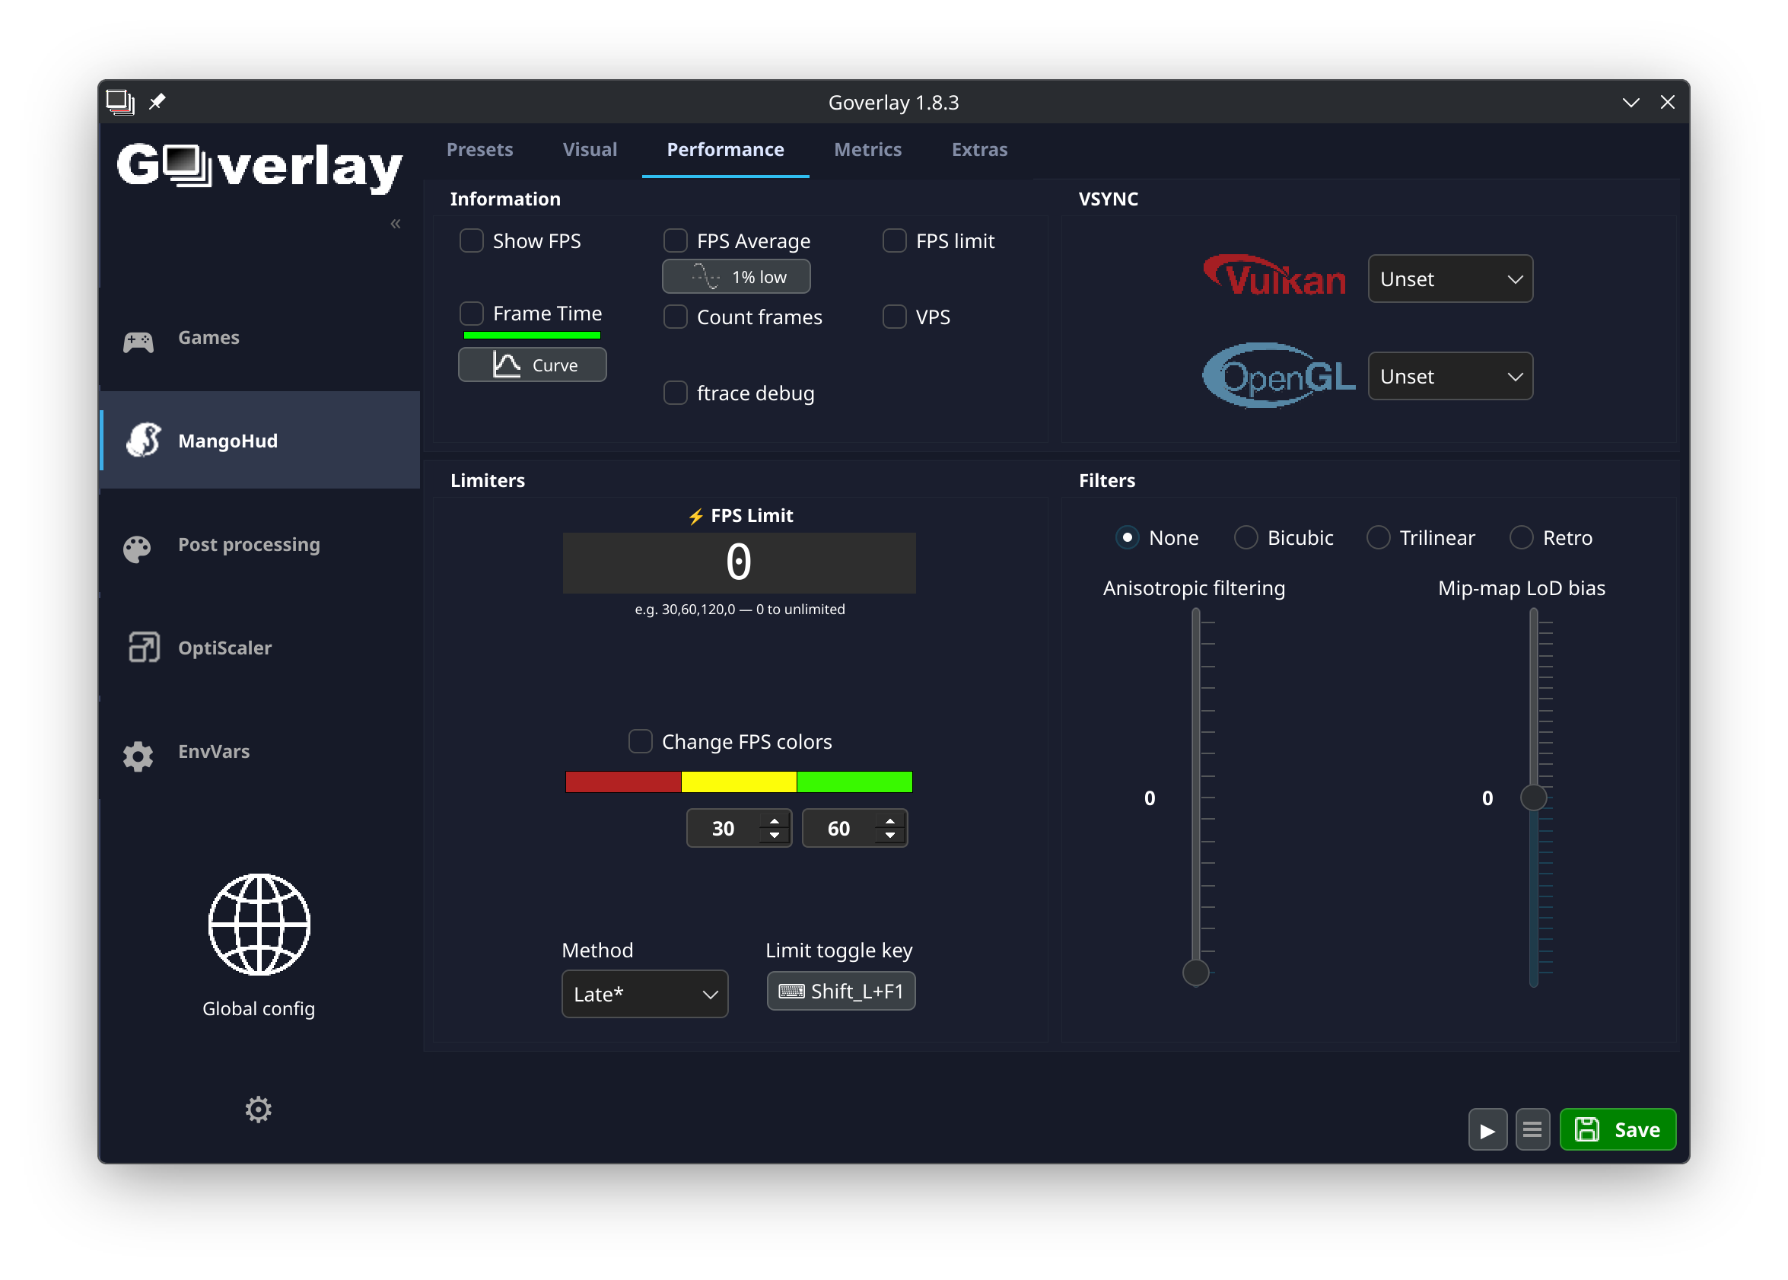Open the Games section gamepad icon
Viewport: 1788px width, 1280px height.
(x=138, y=340)
